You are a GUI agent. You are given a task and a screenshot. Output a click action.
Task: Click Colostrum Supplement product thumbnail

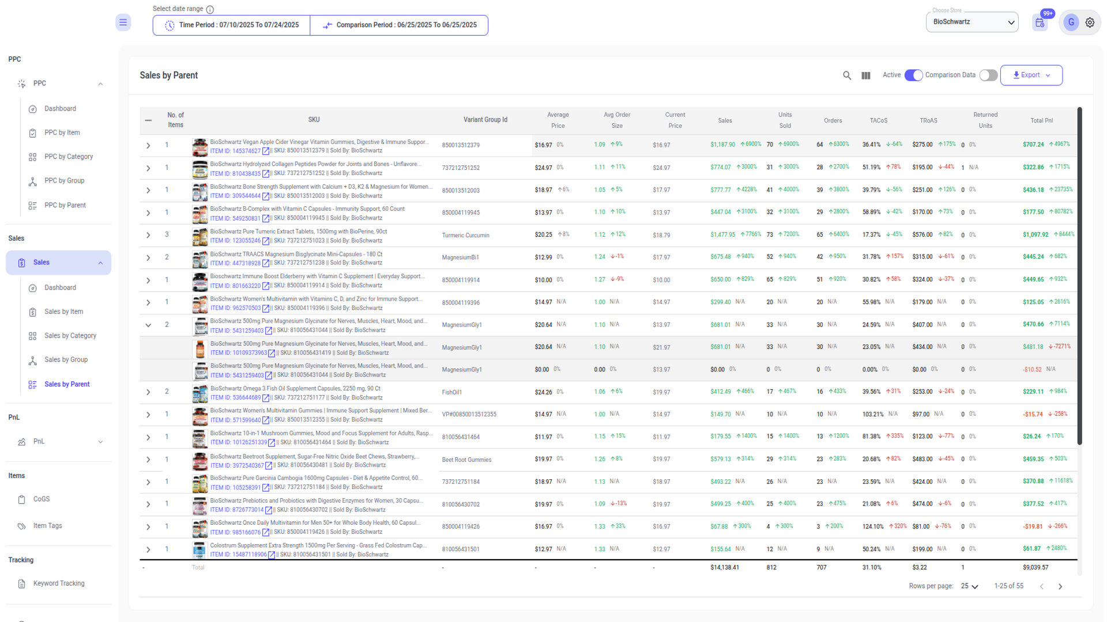[199, 551]
